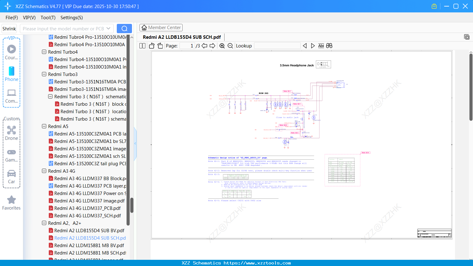Click the blue search button
Image resolution: width=473 pixels, height=266 pixels.
point(124,29)
